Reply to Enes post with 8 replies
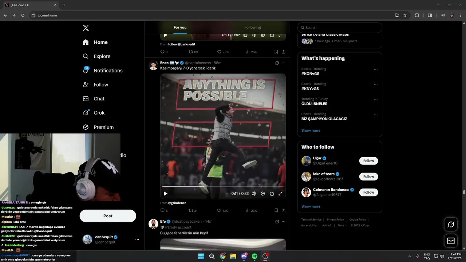The image size is (466, 262). point(164,211)
